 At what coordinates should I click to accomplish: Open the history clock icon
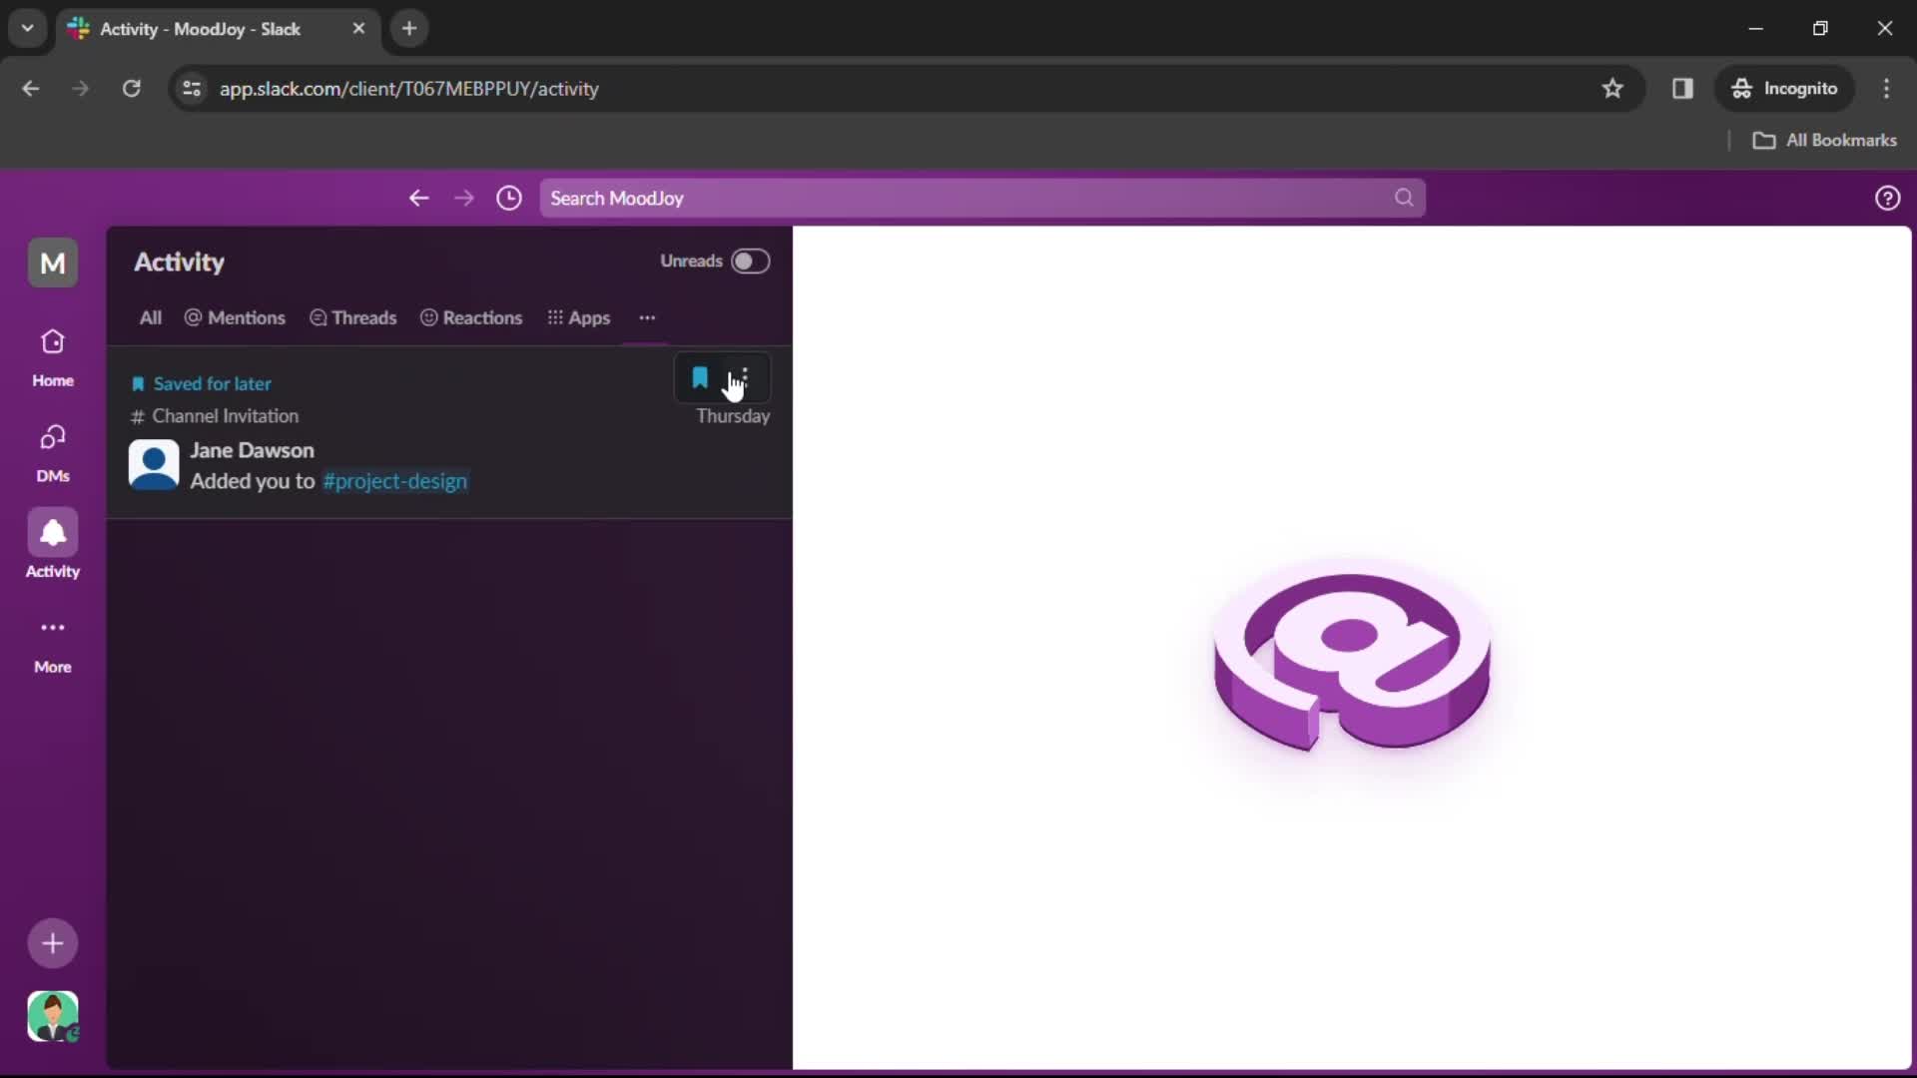click(x=509, y=198)
